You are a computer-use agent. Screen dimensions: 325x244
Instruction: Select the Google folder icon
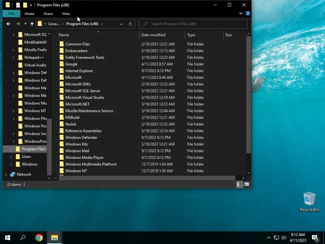62,64
